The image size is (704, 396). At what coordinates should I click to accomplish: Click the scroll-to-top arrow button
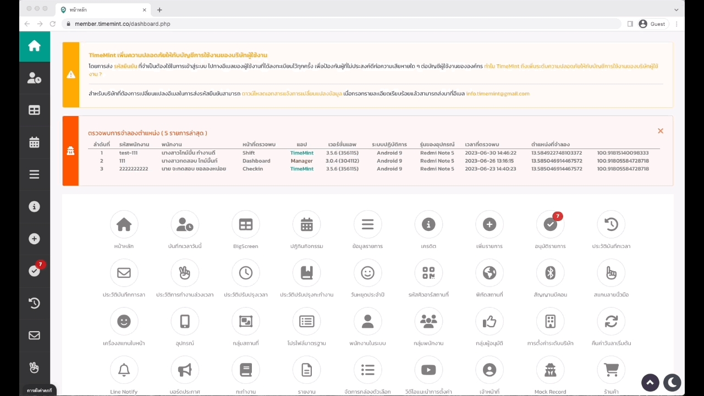[650, 382]
